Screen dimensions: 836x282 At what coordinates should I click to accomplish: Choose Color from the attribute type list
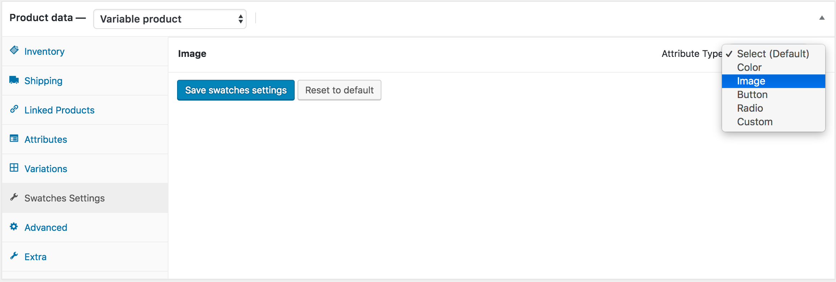click(x=749, y=68)
